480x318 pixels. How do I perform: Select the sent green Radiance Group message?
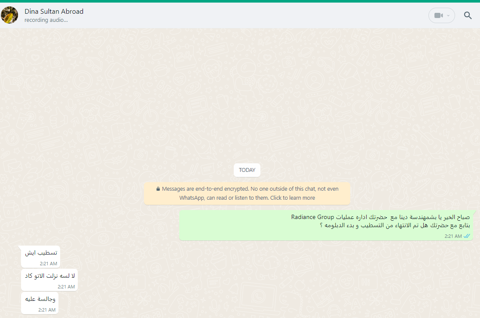(326, 225)
